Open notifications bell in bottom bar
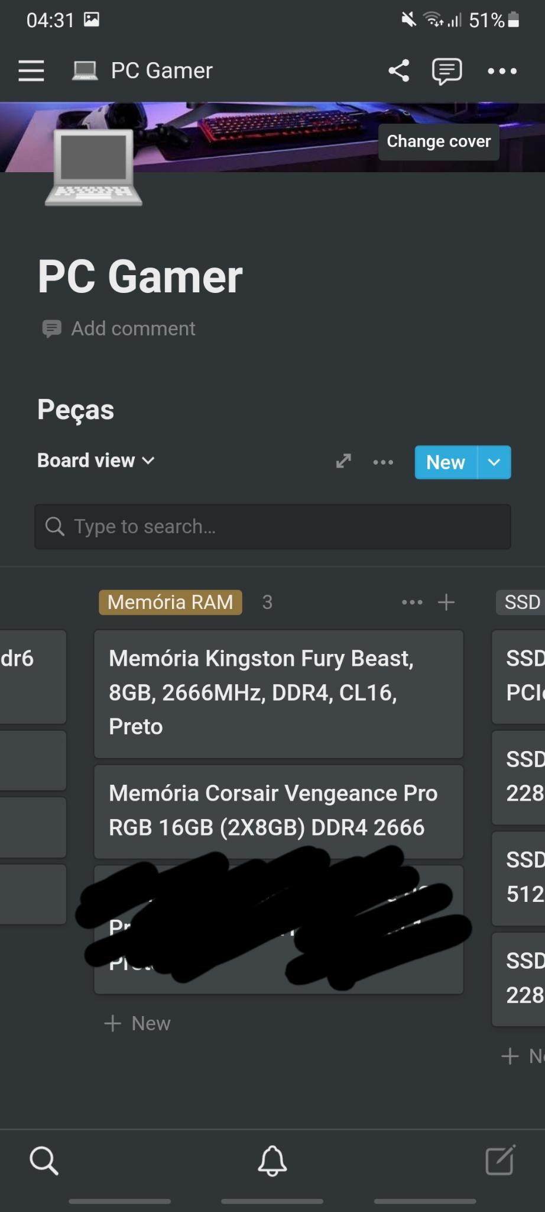The width and height of the screenshot is (545, 1212). coord(272,1161)
